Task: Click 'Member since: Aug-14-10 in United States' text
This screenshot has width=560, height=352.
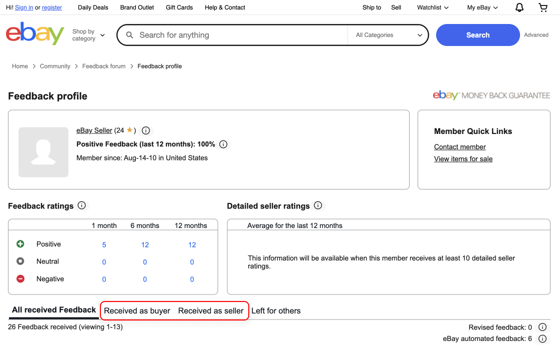Action: [142, 158]
